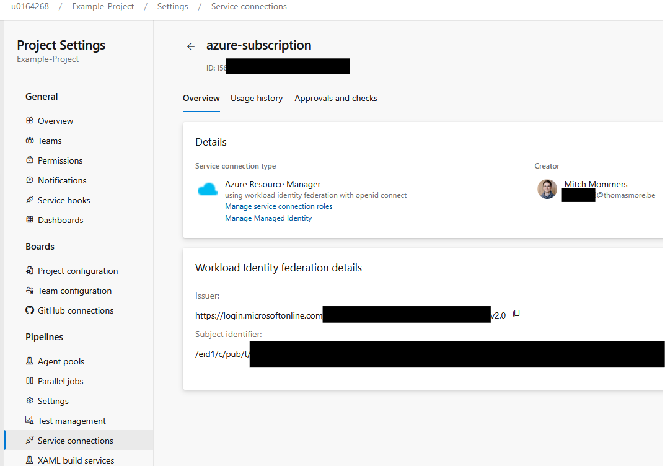Go to Example-Project breadcrumb
Image resolution: width=665 pixels, height=466 pixels.
pos(103,6)
